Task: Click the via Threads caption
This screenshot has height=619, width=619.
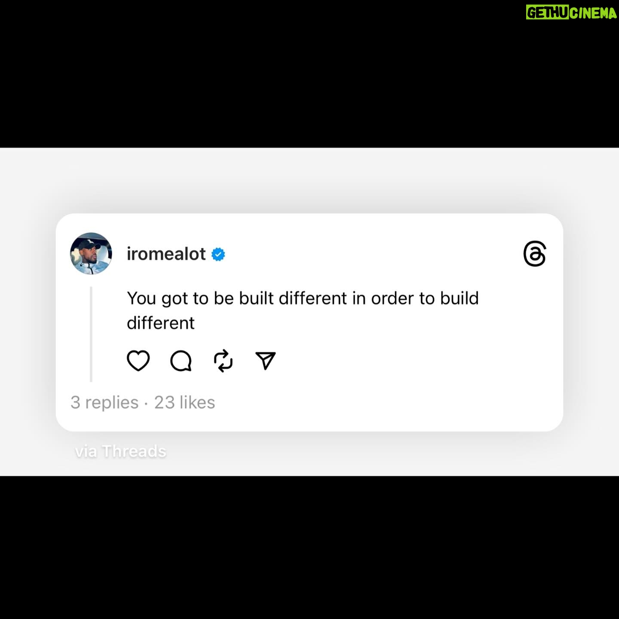Action: tap(120, 451)
